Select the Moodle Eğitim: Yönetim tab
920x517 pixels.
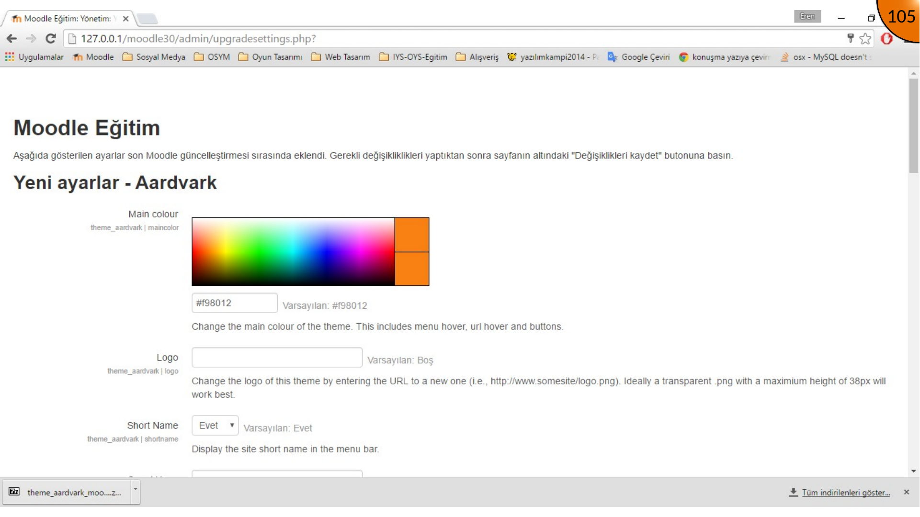pos(67,19)
